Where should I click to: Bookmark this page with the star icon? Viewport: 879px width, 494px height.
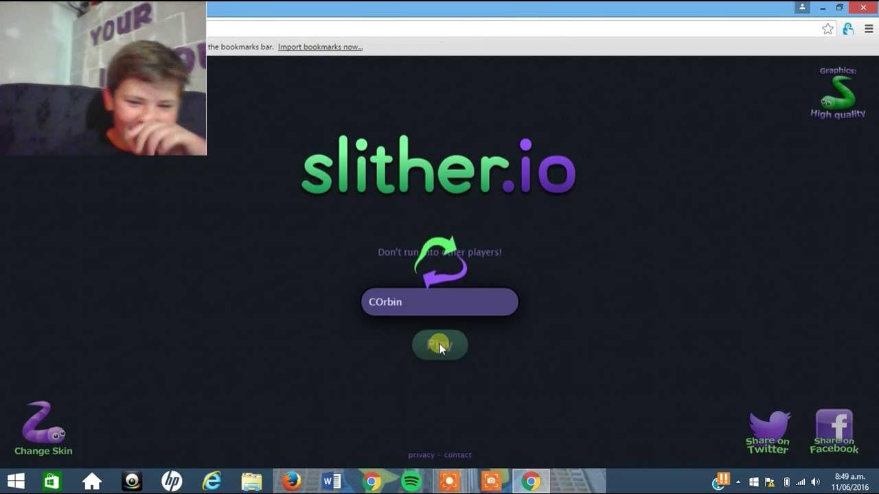[827, 29]
